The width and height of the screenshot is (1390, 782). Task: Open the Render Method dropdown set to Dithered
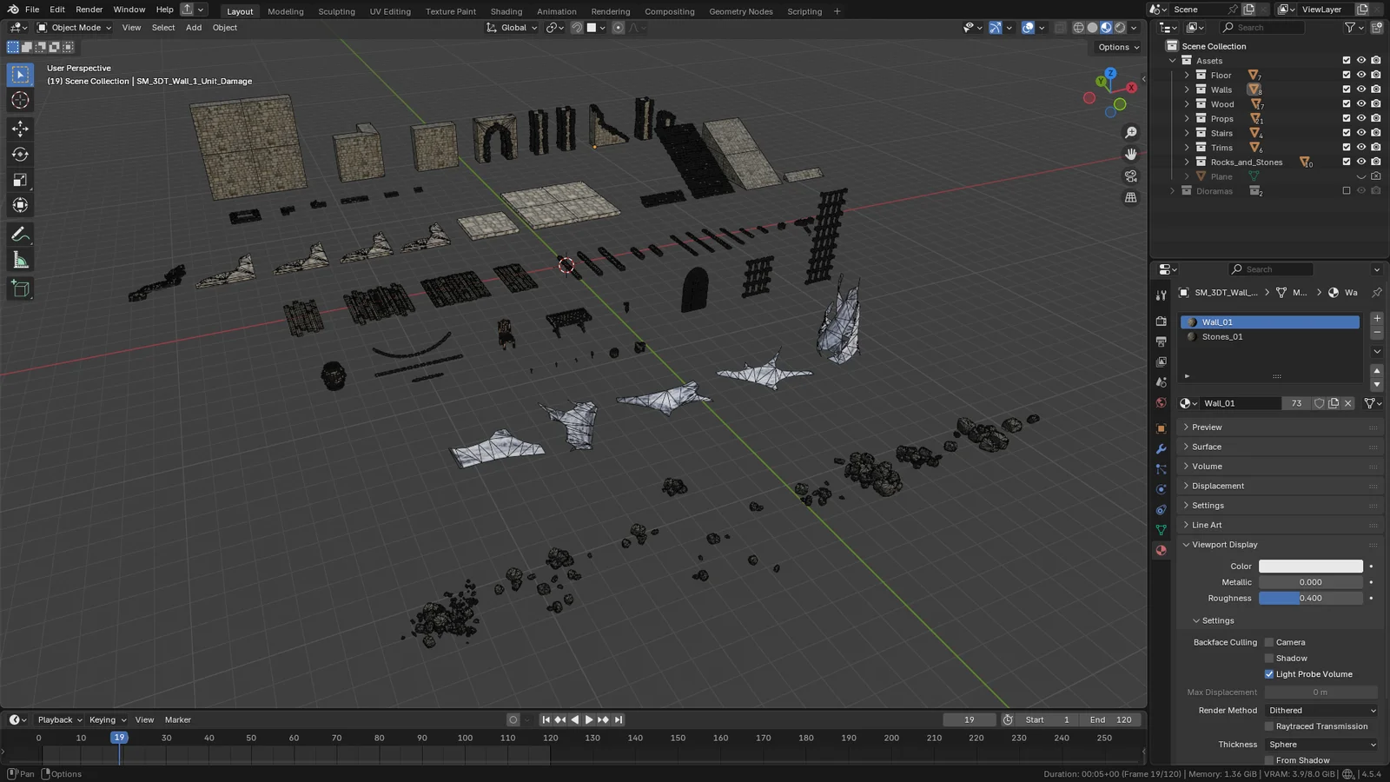[x=1320, y=710]
